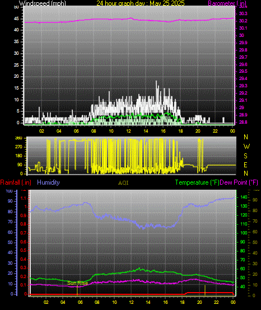Click the 45 mph windspeed axis value
The image size is (261, 310).
point(16,19)
